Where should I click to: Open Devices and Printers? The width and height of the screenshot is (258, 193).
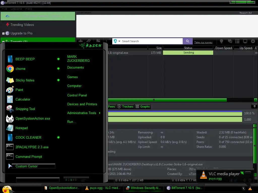click(82, 104)
